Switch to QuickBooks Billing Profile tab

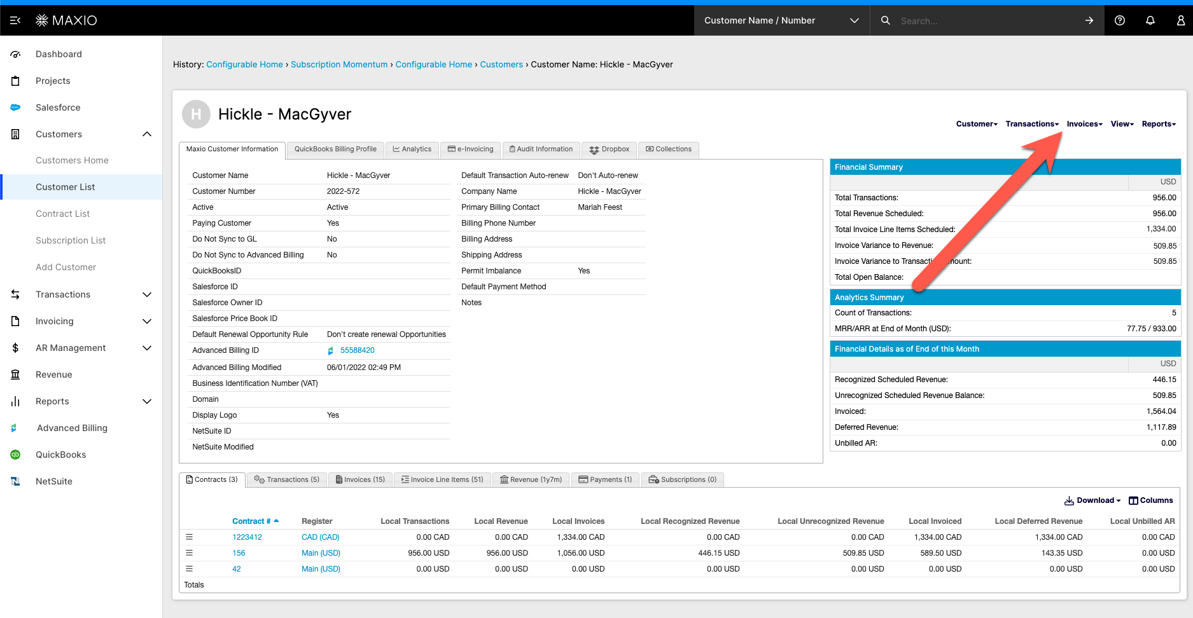click(x=335, y=149)
